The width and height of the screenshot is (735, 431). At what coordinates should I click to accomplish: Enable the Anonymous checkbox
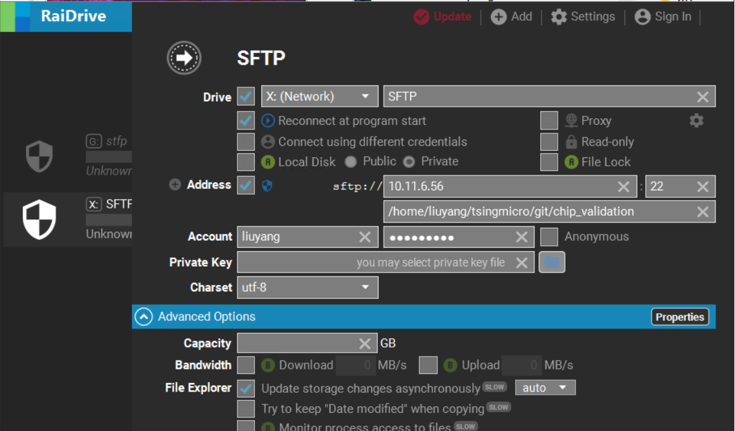click(x=549, y=237)
